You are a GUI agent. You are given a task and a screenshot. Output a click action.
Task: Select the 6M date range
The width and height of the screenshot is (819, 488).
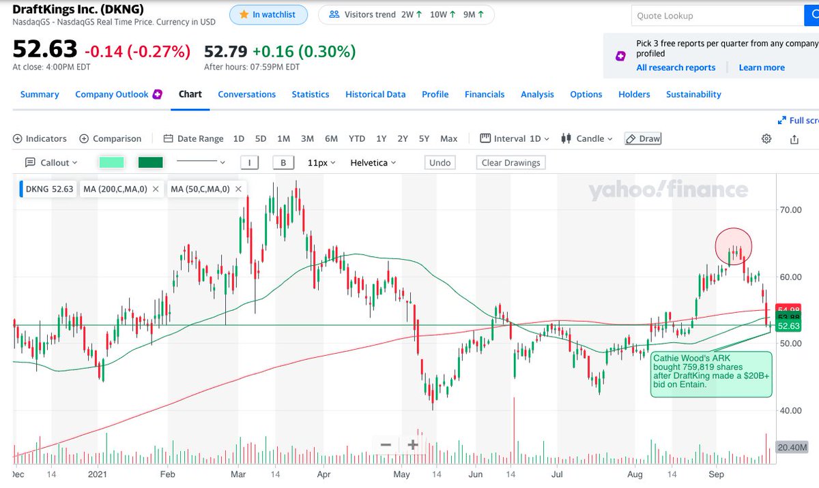point(331,138)
